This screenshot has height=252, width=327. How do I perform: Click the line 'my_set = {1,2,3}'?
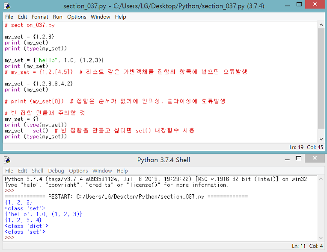30,37
